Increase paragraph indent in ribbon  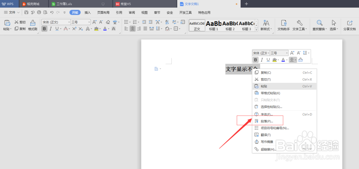pos(151,22)
